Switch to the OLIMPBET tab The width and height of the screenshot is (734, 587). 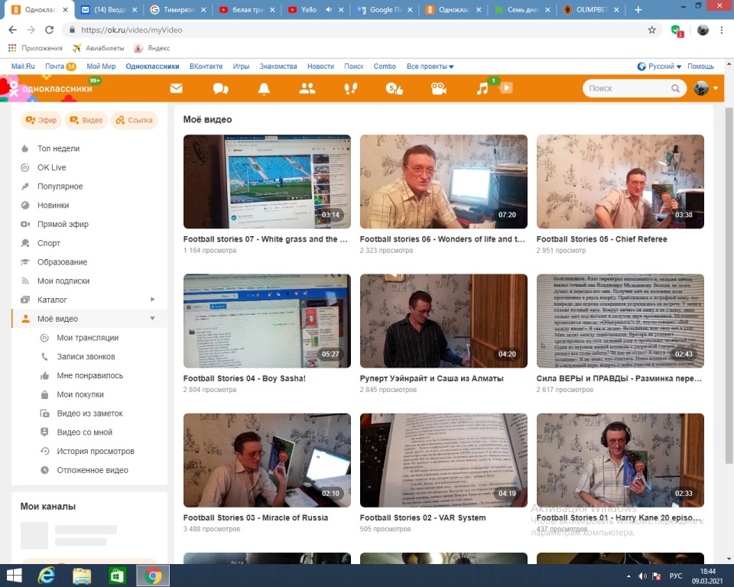[x=591, y=9]
